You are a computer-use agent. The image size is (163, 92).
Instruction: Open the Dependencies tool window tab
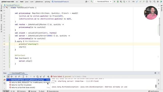(x=53, y=91)
